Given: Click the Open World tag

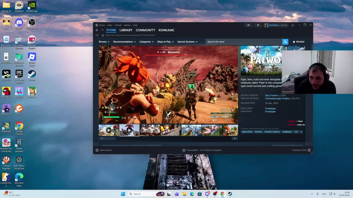Looking at the screenshot, I should (x=247, y=132).
